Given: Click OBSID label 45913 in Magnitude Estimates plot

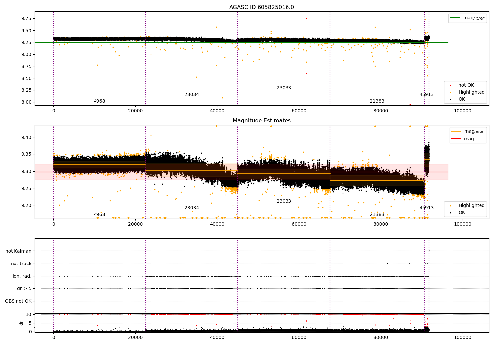Looking at the screenshot, I should click(426, 208).
